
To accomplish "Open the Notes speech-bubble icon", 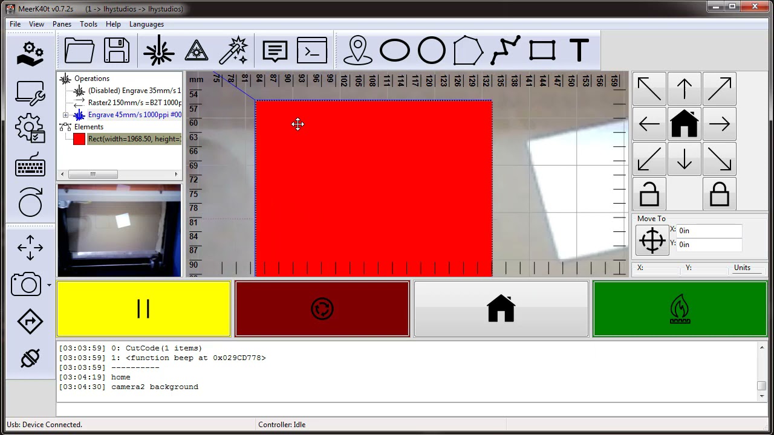I will (x=275, y=51).
